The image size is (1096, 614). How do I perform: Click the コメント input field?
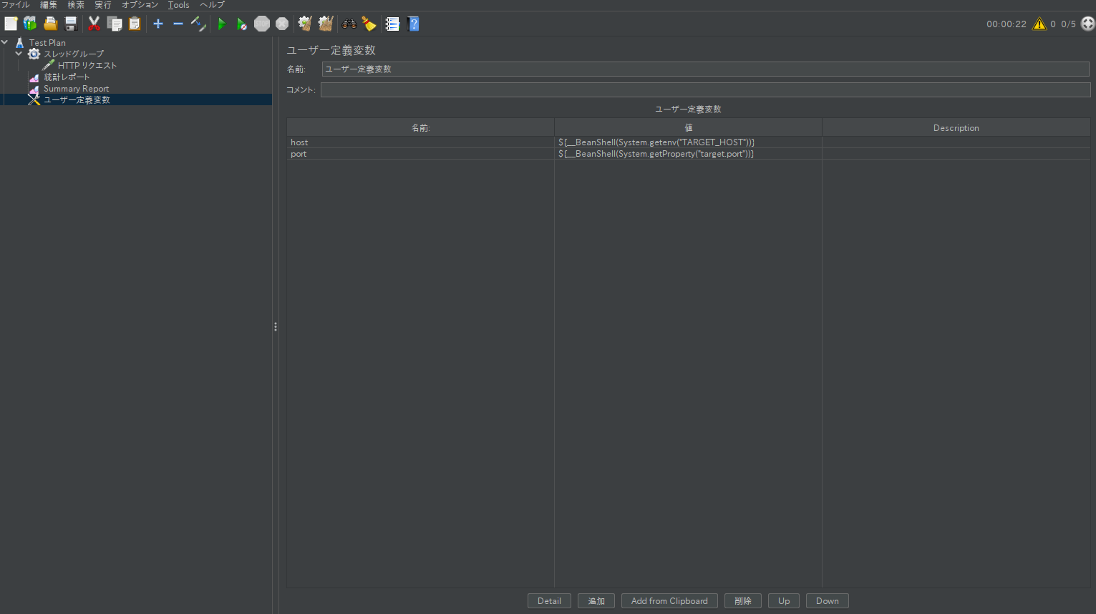tap(705, 89)
